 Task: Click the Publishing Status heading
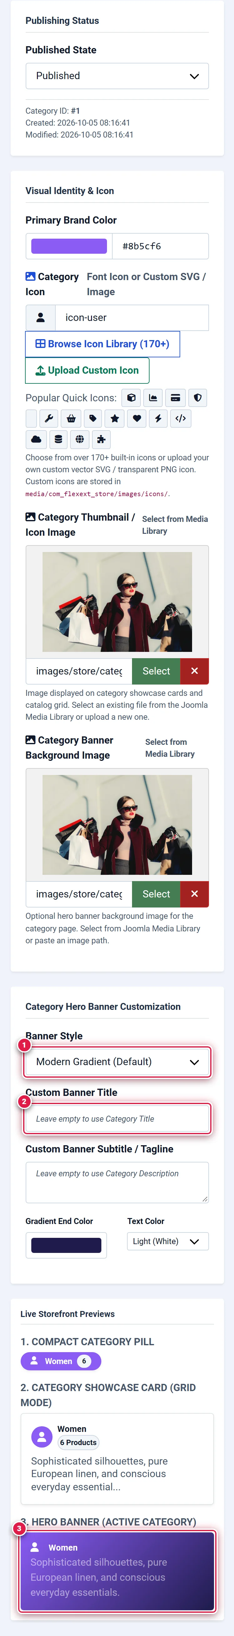point(62,20)
